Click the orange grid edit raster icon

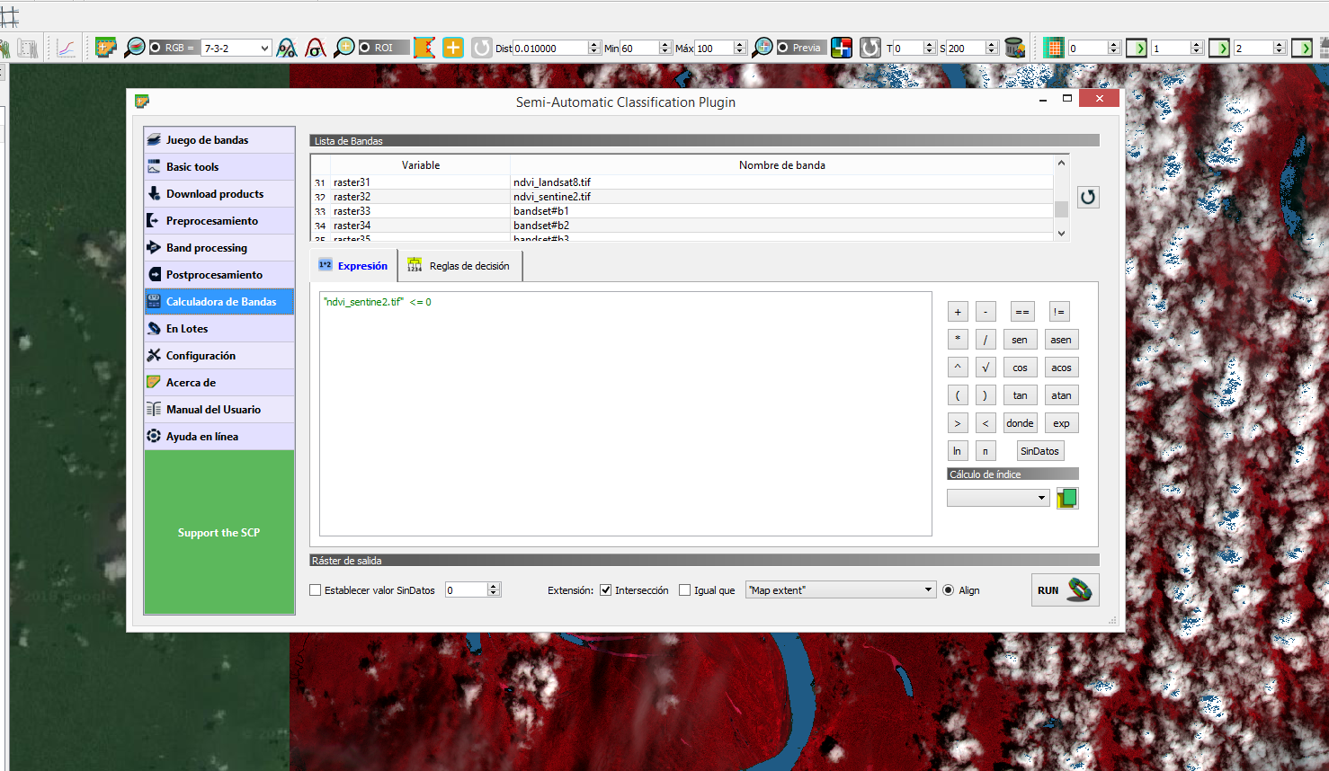point(1053,48)
